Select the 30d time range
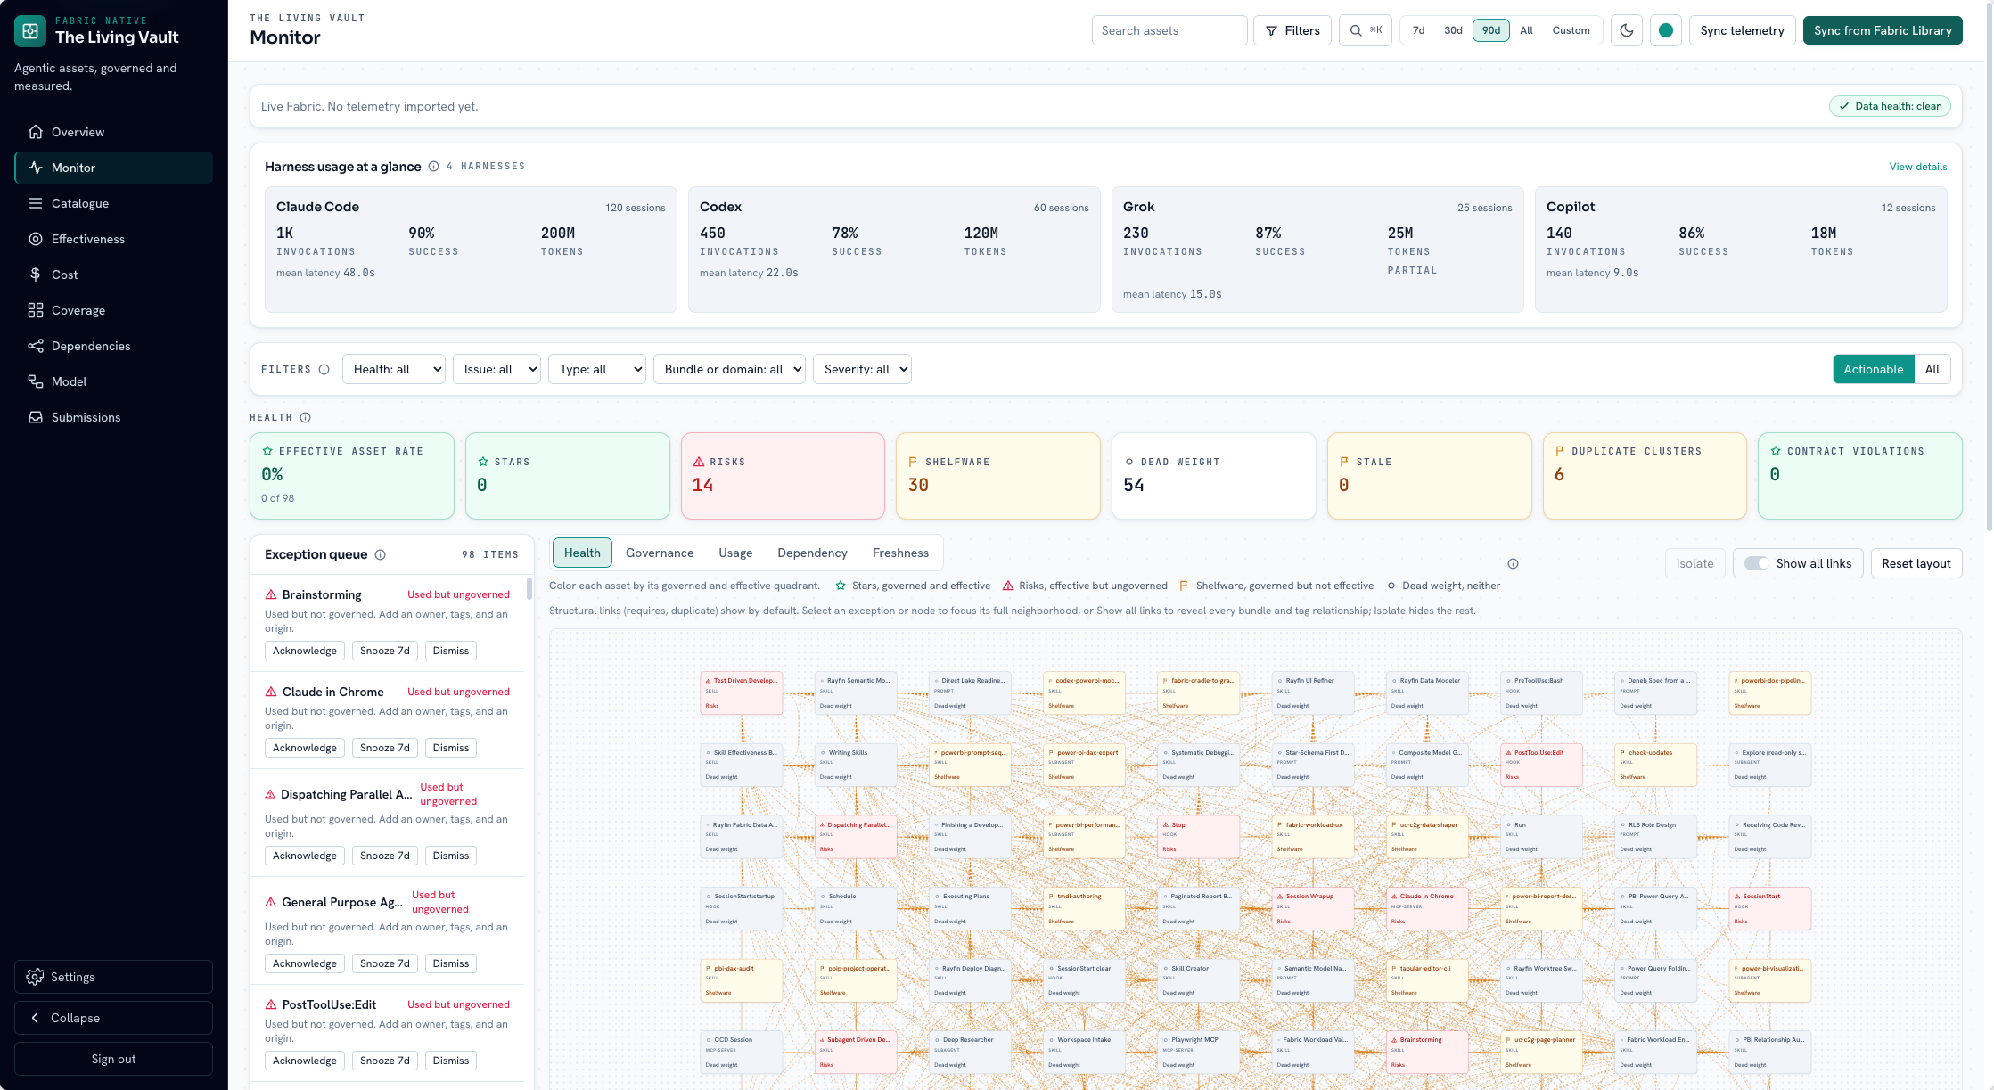This screenshot has width=1994, height=1090. pyautogui.click(x=1453, y=30)
